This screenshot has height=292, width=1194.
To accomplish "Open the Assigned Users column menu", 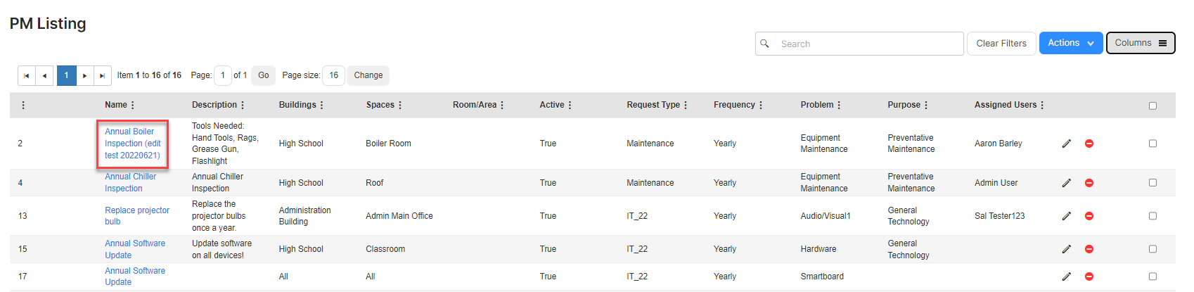I will click(x=1042, y=105).
